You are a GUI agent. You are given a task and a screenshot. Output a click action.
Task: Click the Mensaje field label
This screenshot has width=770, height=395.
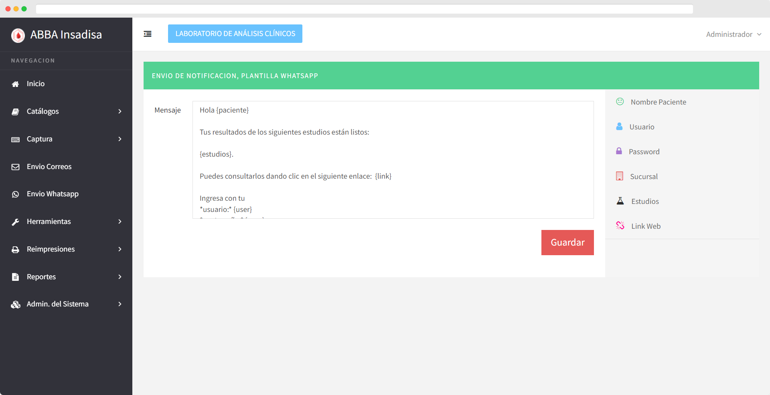(x=168, y=110)
